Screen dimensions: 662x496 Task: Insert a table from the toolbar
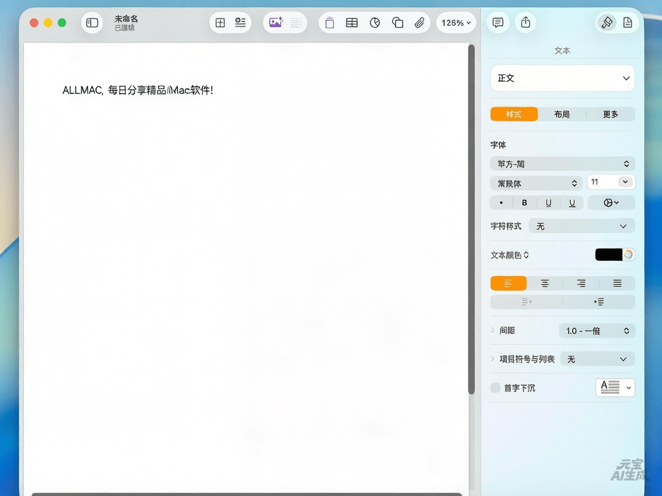(x=352, y=23)
